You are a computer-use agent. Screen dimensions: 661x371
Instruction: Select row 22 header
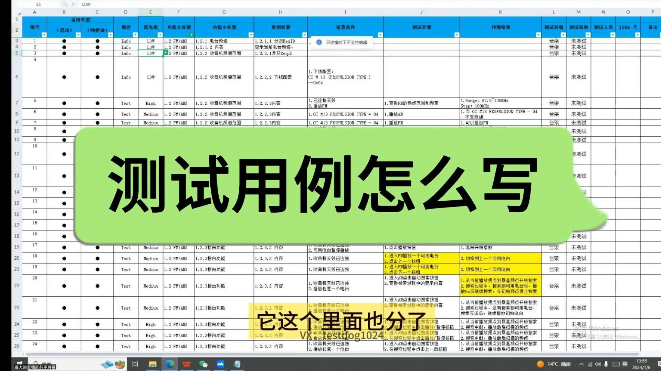coord(17,285)
